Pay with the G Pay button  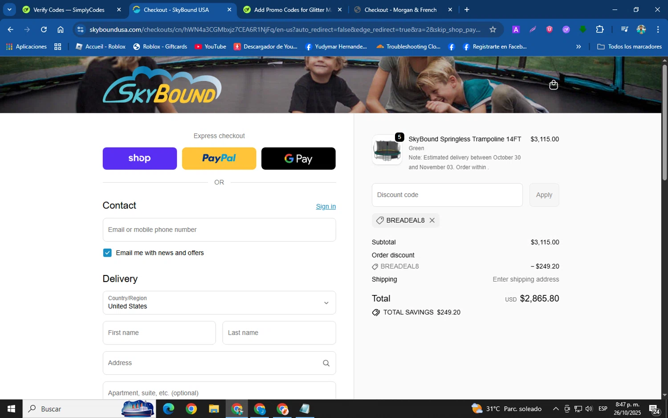298,159
